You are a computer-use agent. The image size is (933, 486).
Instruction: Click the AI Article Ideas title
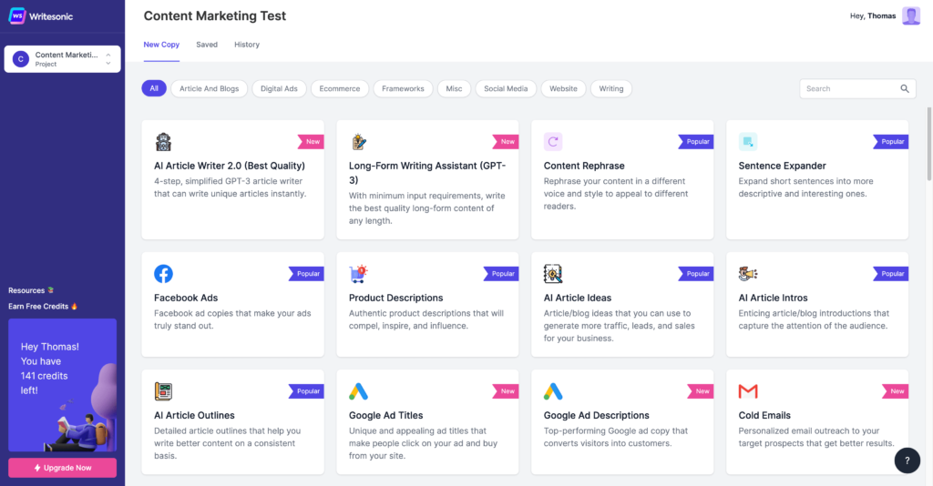(577, 298)
